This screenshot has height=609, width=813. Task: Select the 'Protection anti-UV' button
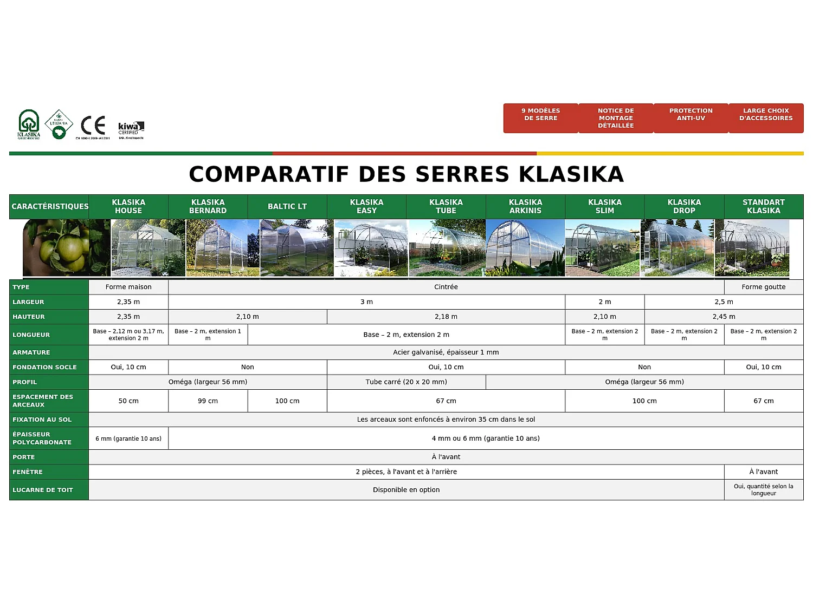pos(691,118)
